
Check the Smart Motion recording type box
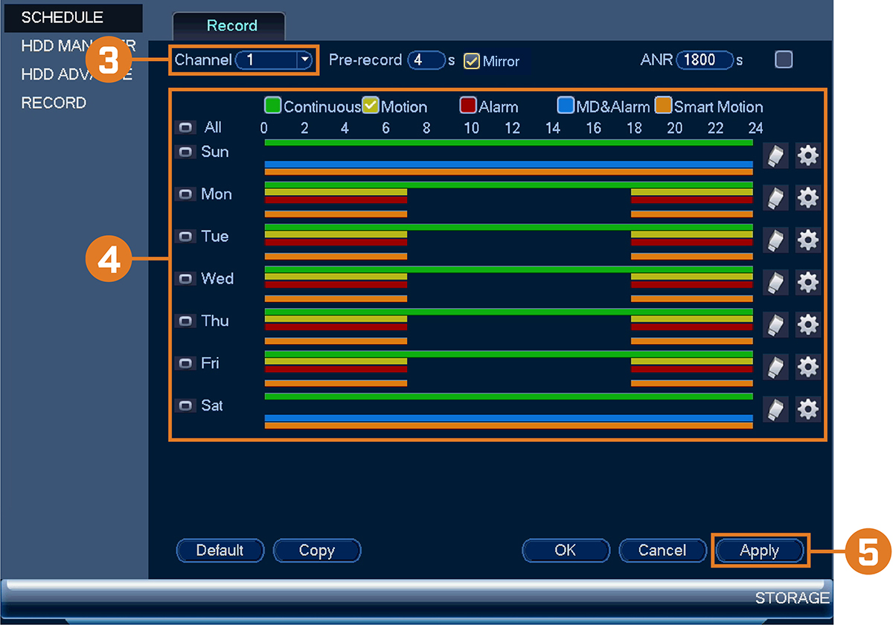tap(664, 106)
